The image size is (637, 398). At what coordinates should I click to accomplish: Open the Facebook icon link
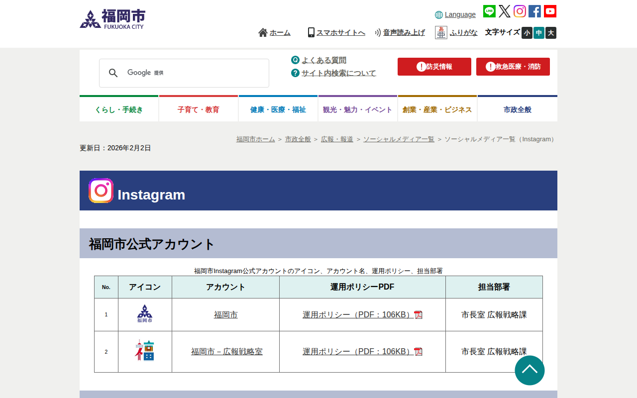(534, 11)
